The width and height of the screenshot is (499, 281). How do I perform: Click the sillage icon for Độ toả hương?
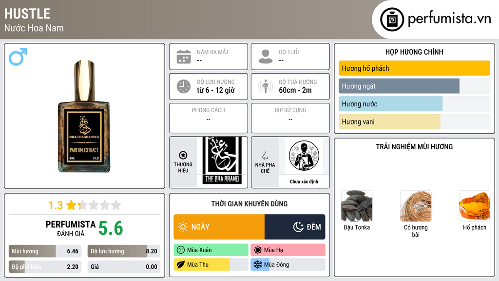266,86
